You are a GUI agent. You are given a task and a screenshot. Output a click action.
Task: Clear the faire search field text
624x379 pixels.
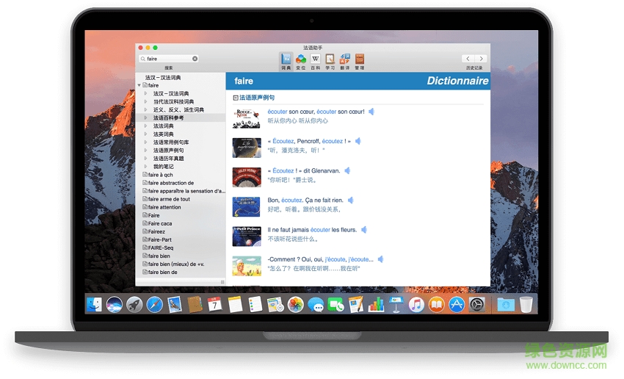(x=195, y=59)
